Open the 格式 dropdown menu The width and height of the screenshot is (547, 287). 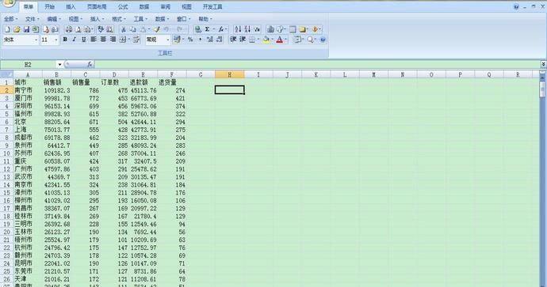coord(119,19)
